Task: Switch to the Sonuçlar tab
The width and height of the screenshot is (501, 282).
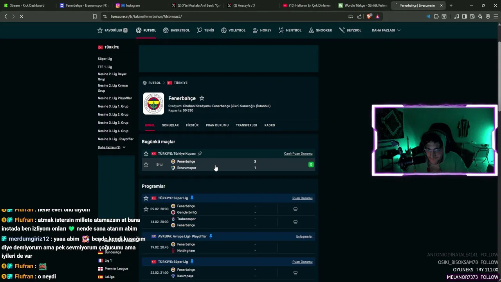Action: pos(170,125)
